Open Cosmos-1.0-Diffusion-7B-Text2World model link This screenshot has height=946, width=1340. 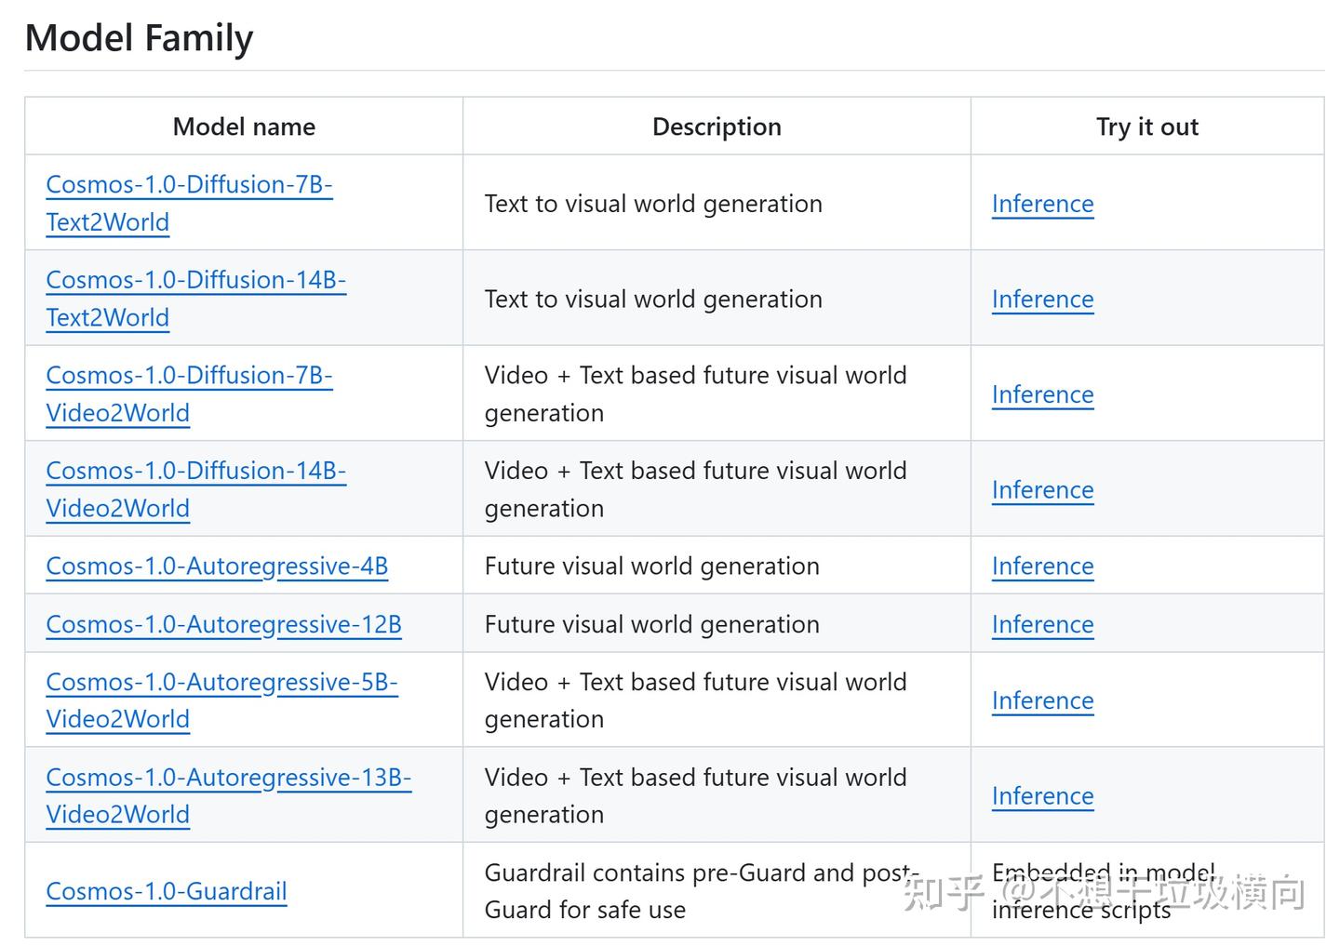point(189,185)
